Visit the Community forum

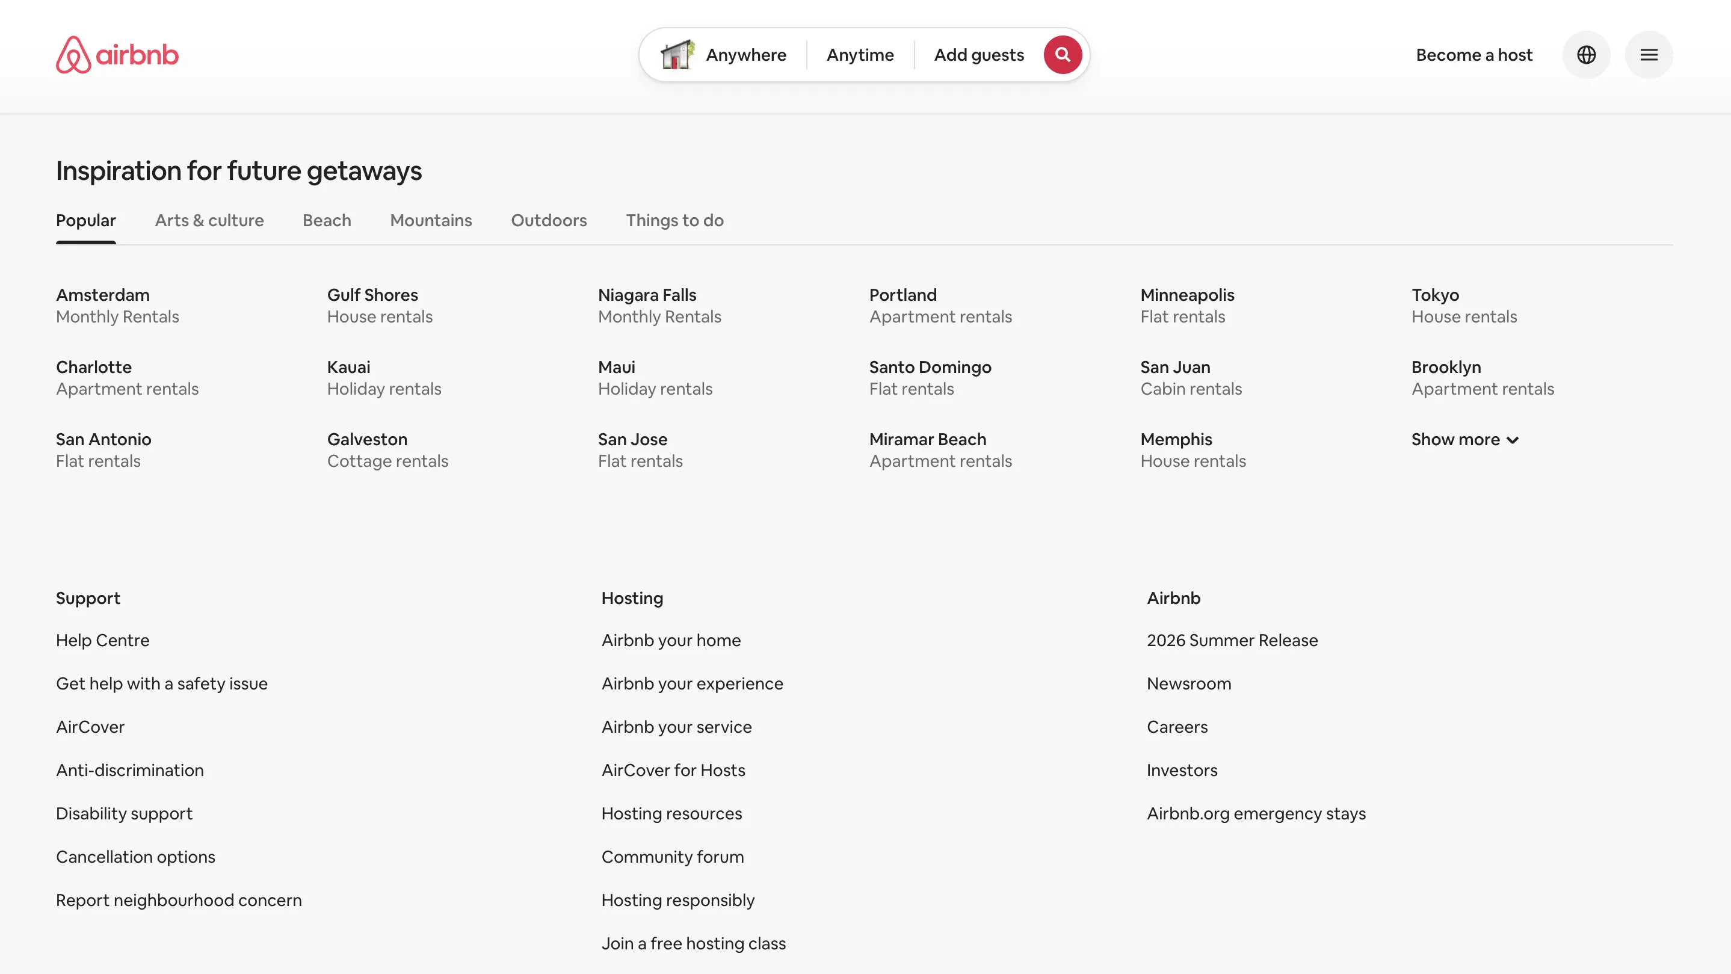[673, 857]
